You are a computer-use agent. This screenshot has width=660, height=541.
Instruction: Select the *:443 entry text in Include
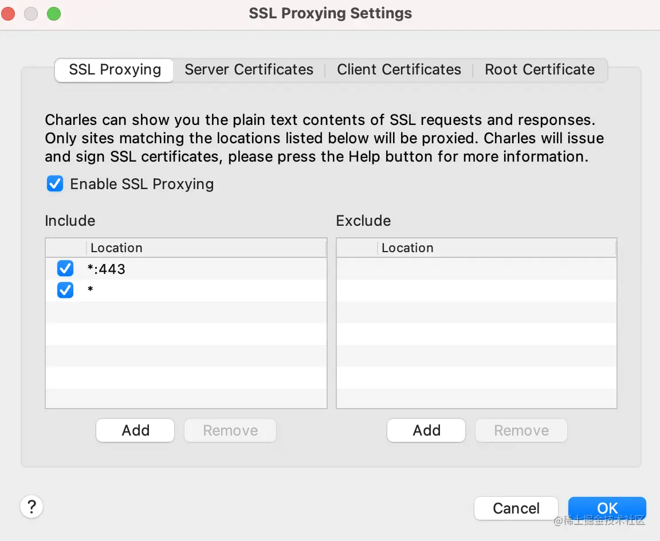click(x=107, y=269)
